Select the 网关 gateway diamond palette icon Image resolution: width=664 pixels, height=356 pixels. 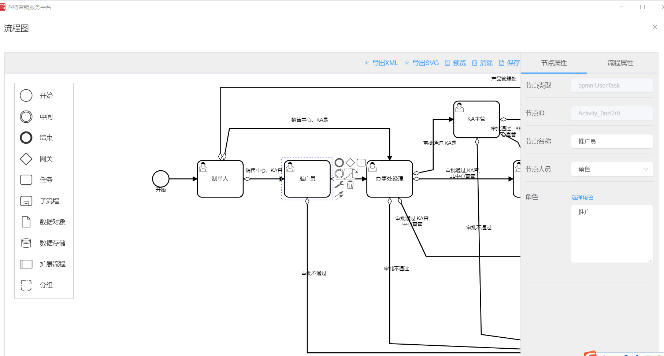click(26, 159)
